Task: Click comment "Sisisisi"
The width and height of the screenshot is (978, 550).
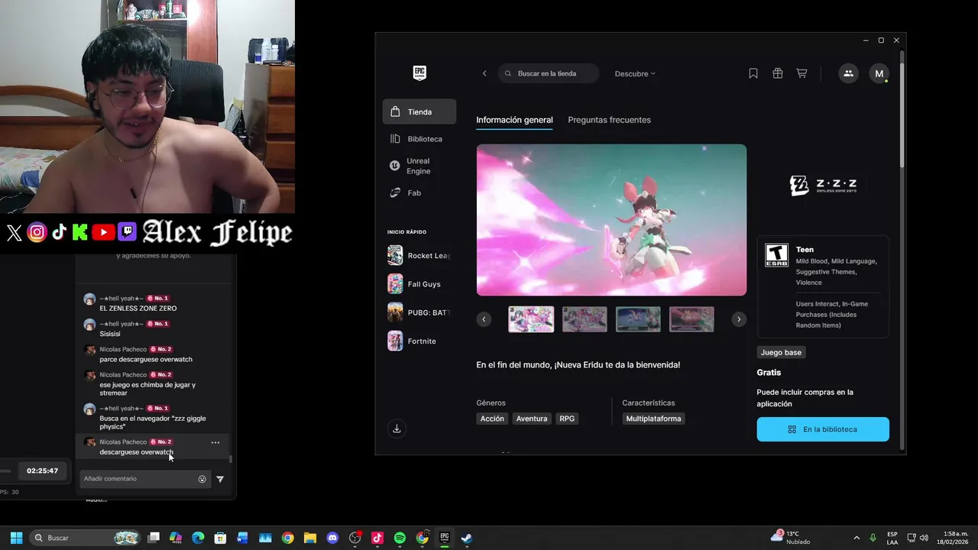Action: pos(110,334)
